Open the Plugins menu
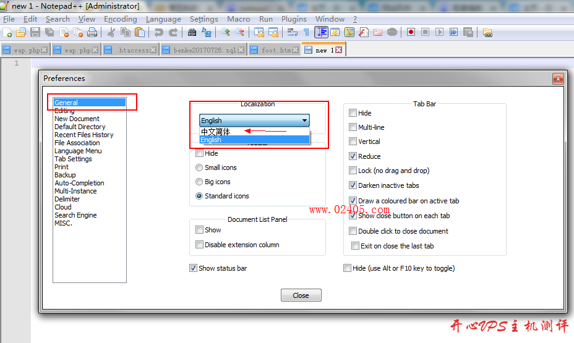 click(x=294, y=19)
